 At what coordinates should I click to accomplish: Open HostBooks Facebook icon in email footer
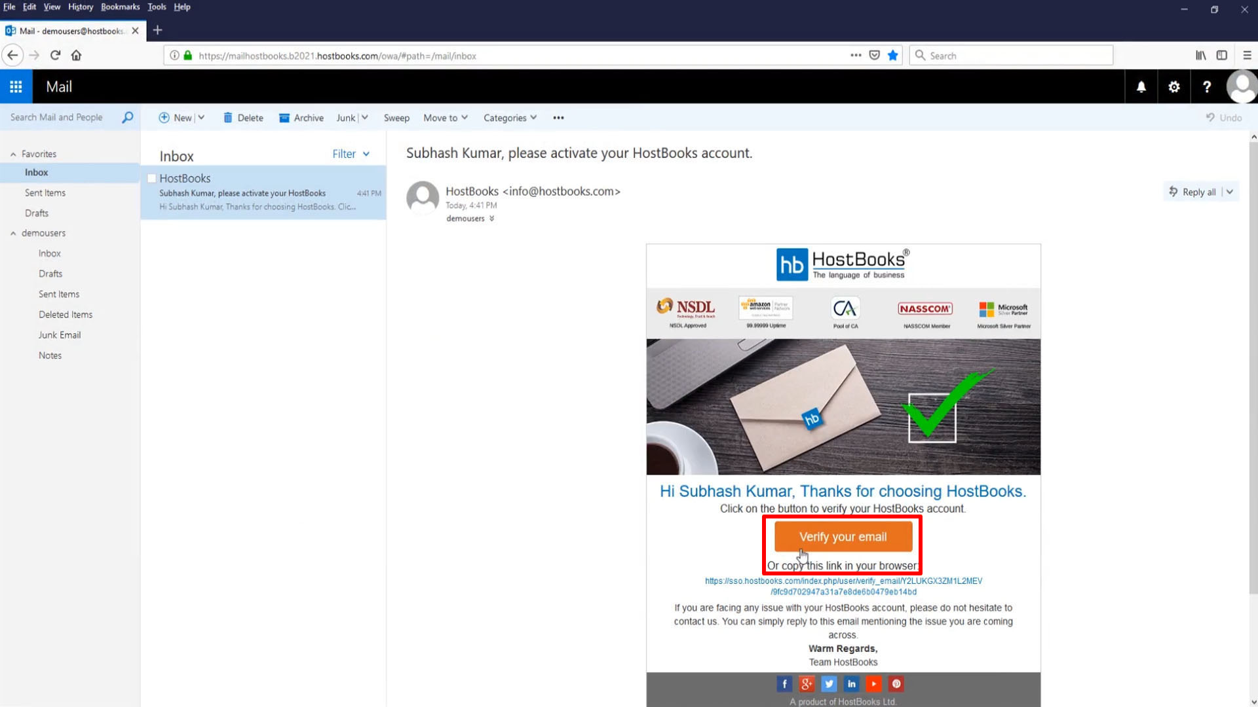click(784, 684)
